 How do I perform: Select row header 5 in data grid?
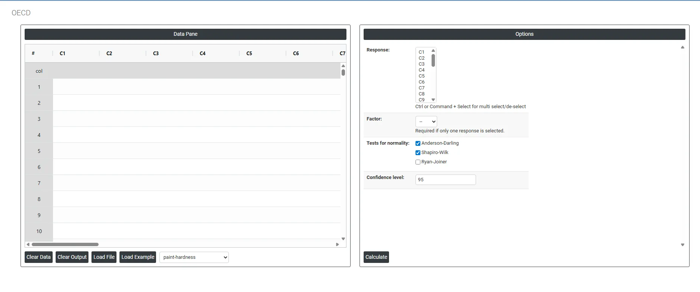click(39, 151)
